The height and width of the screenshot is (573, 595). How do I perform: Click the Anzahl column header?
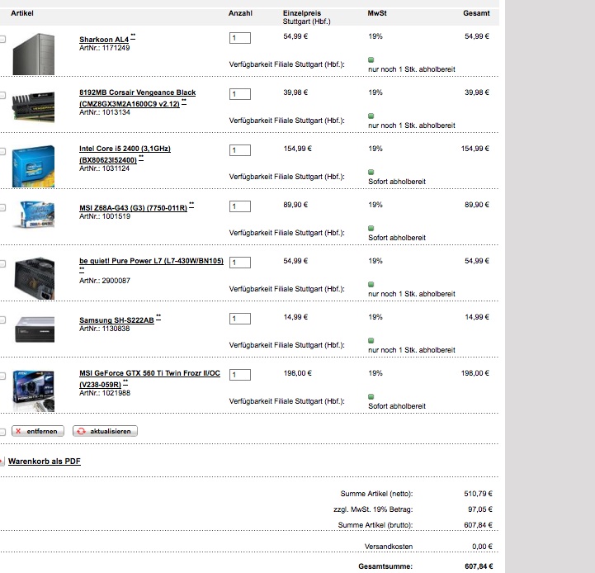coord(240,13)
